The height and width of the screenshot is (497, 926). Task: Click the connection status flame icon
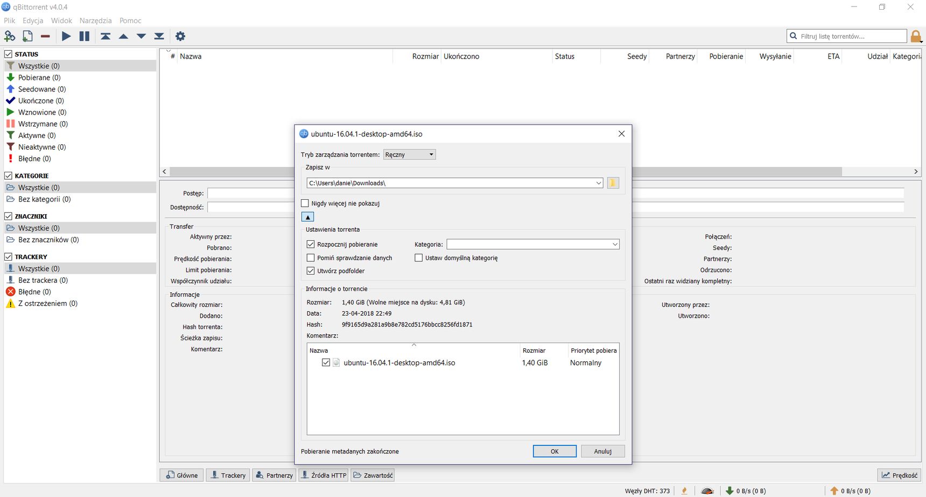[684, 491]
